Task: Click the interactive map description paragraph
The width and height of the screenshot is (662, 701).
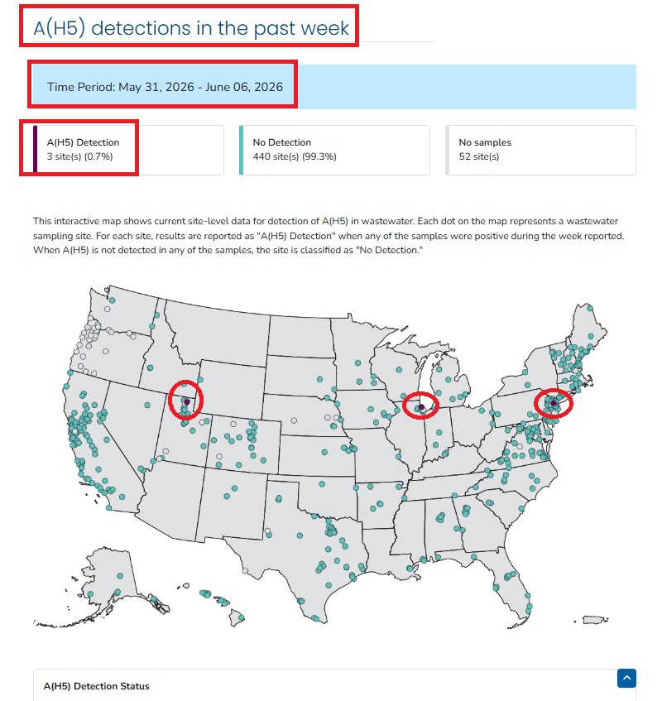Action: click(x=329, y=236)
